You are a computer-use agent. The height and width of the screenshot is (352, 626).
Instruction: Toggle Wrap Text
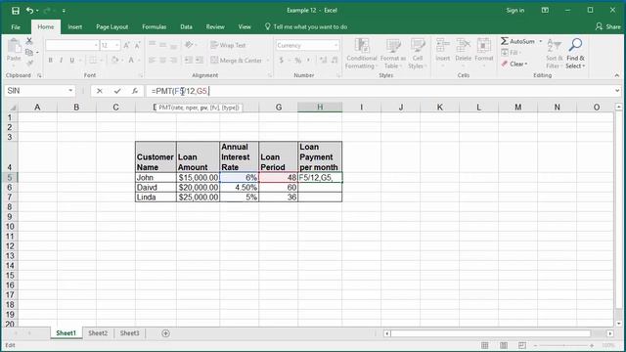(228, 45)
